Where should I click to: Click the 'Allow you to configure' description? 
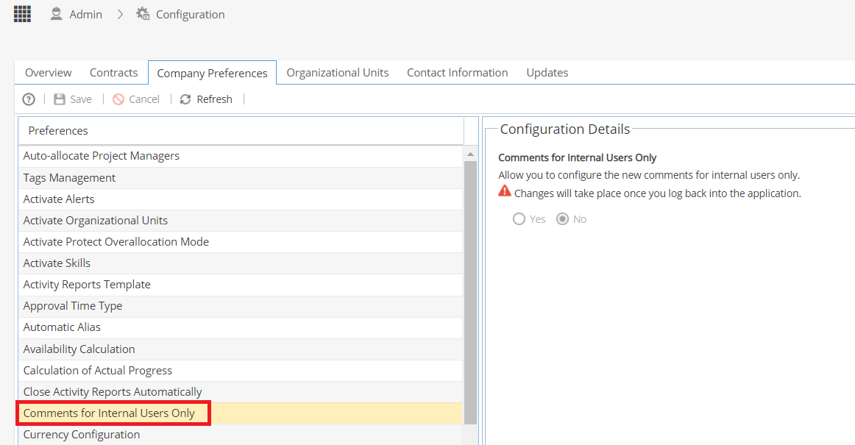pyautogui.click(x=649, y=175)
